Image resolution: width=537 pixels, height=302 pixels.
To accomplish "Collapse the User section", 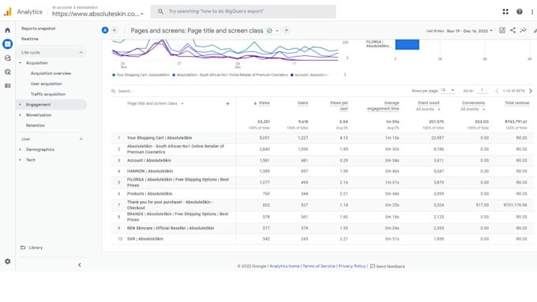I will click(x=81, y=140).
